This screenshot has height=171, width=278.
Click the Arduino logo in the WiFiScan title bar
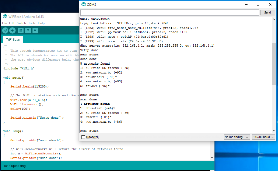pos(5,17)
